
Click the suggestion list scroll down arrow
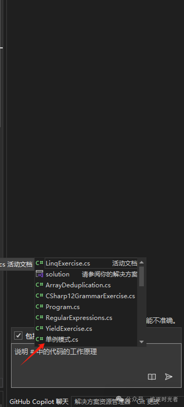tap(141, 342)
